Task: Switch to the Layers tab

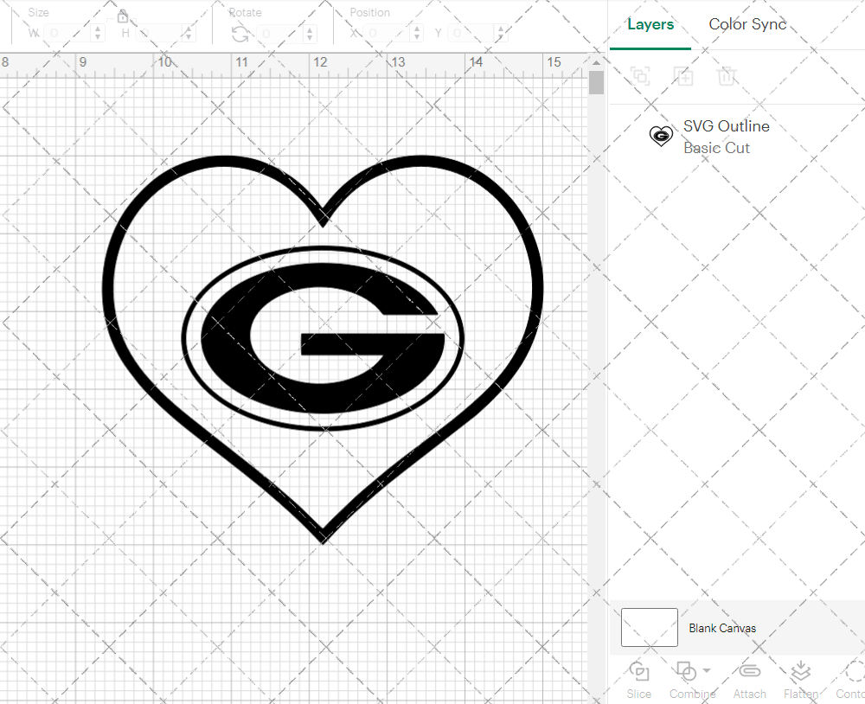Action: (650, 24)
